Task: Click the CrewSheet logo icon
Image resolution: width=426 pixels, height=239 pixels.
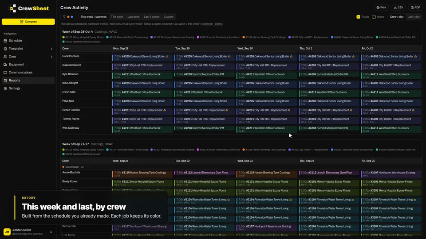Action: pos(12,8)
